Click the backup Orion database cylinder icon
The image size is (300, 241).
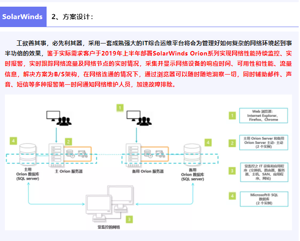(192, 155)
